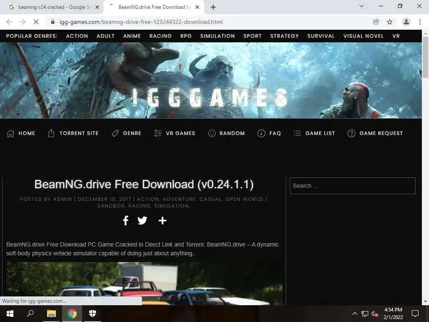Viewport: 429px width, 322px height.
Task: Open a new tab with the plus button
Action: click(x=213, y=7)
